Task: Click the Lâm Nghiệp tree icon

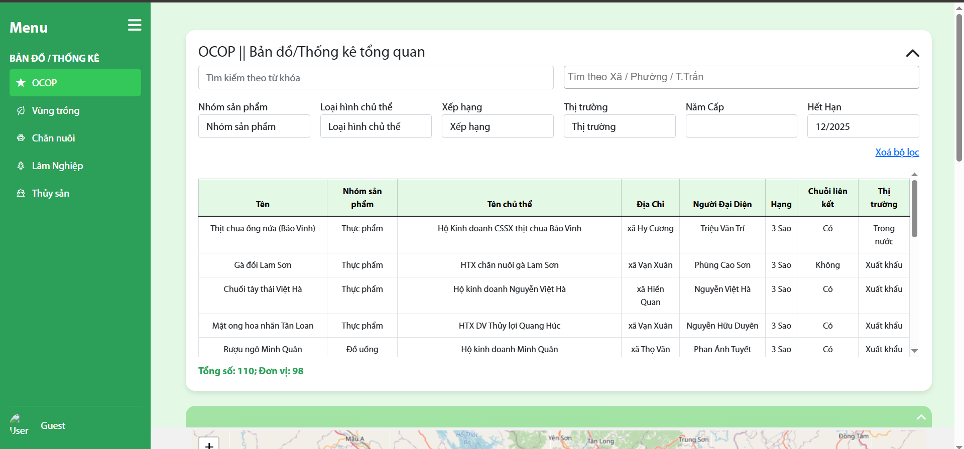Action: (x=21, y=166)
